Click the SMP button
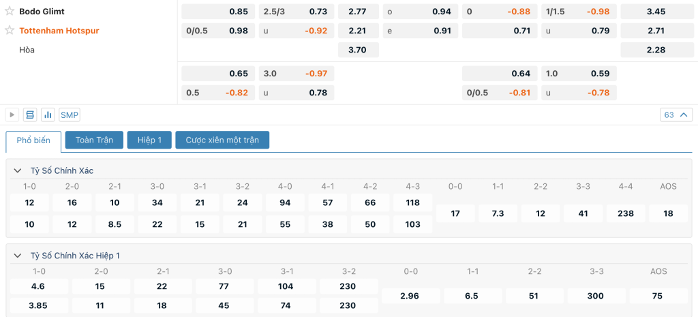Viewport: 698px width, 317px height. coord(70,115)
